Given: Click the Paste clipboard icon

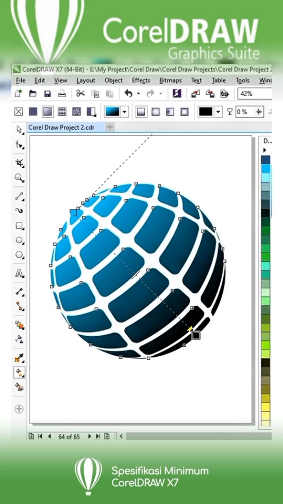Looking at the screenshot, I should pos(110,94).
